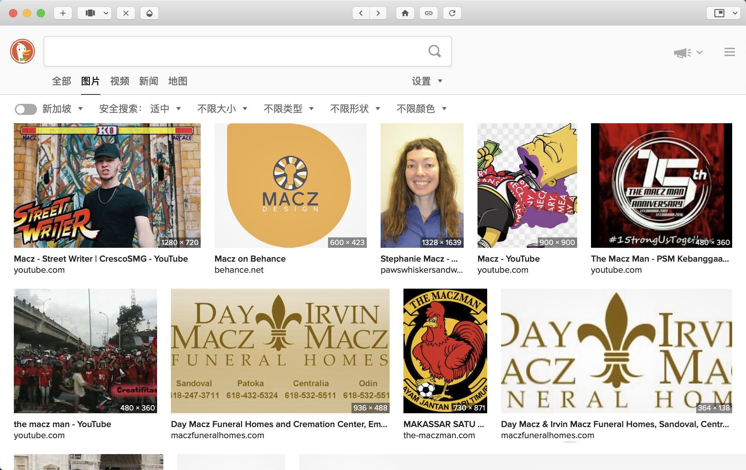Open the 安全搜索: 适中 dropdown
The width and height of the screenshot is (746, 470).
(140, 109)
